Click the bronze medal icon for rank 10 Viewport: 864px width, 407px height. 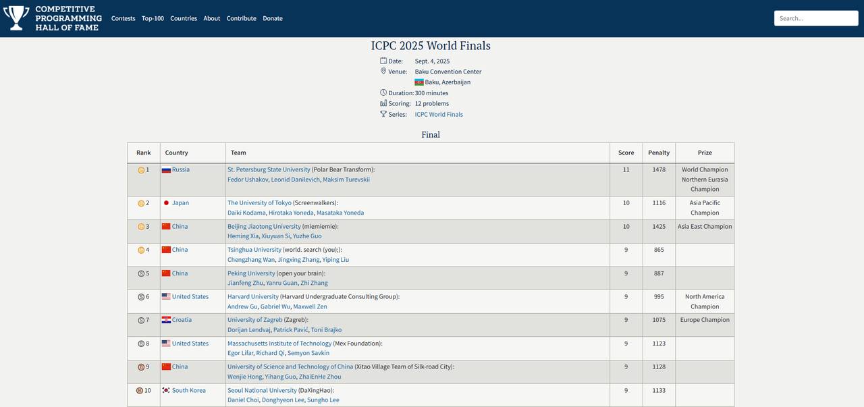140,390
